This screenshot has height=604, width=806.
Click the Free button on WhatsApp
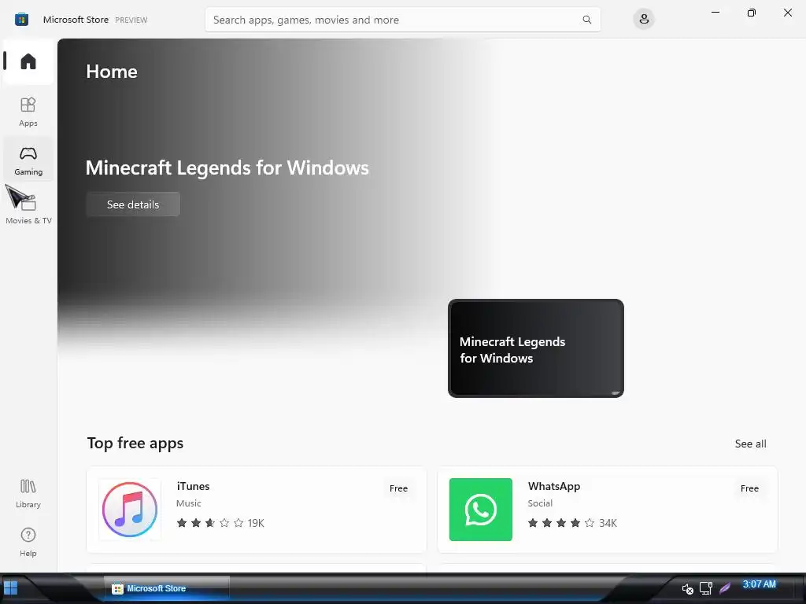click(x=749, y=488)
